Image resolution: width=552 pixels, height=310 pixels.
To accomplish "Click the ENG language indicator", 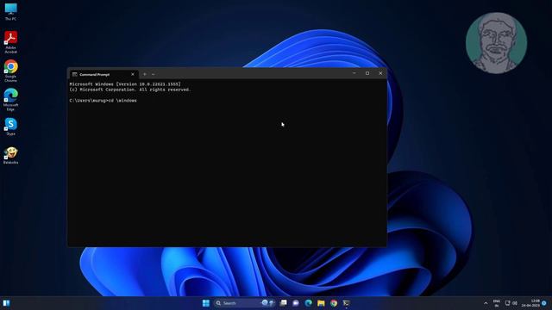I will click(x=497, y=303).
